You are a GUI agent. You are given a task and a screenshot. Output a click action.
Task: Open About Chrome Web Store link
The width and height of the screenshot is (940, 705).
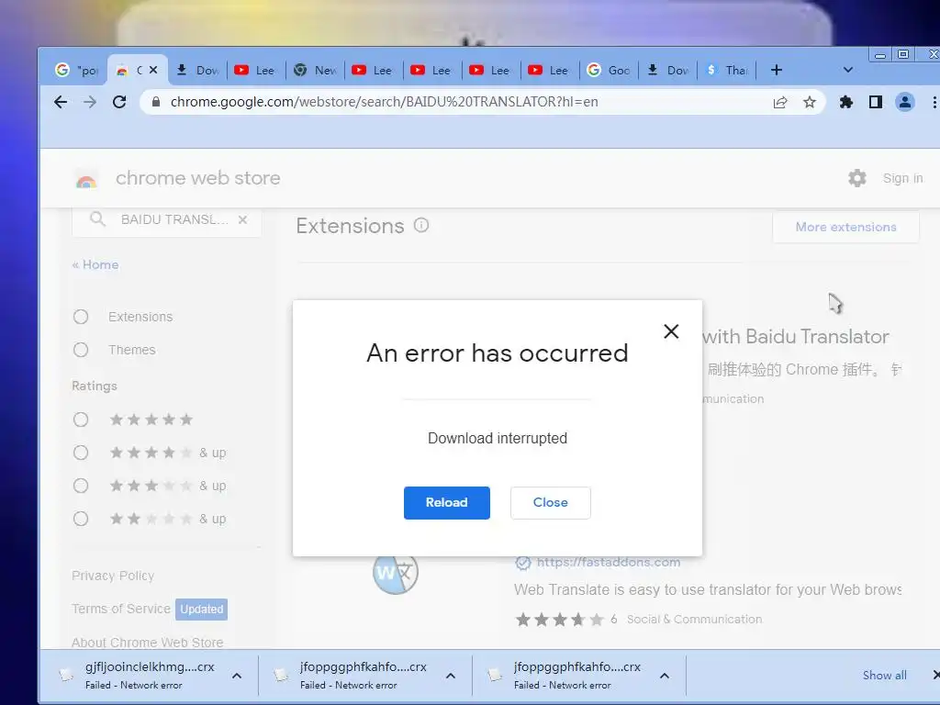pos(148,642)
